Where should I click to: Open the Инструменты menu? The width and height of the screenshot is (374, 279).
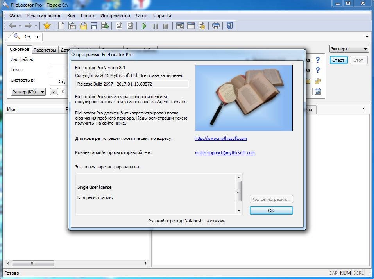115,16
